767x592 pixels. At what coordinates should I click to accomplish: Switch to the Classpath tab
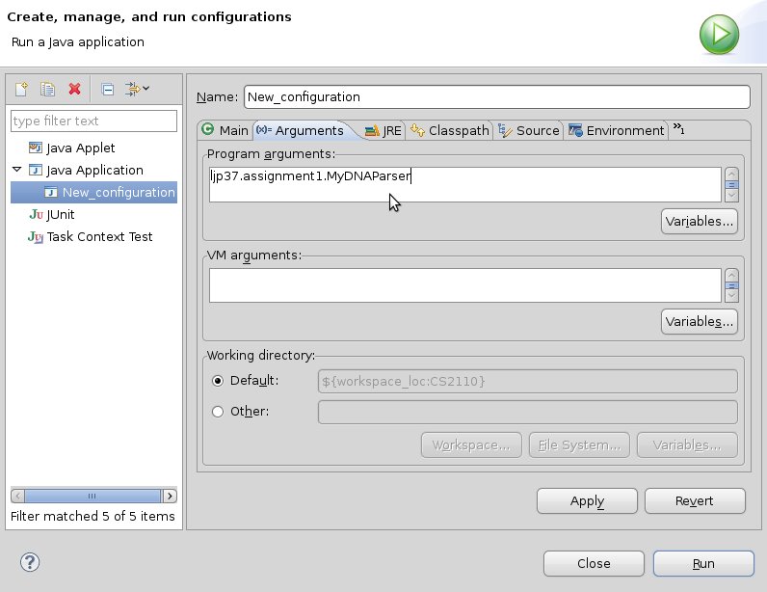450,130
